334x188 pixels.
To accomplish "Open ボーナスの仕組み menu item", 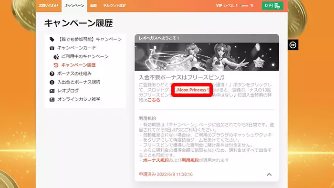I will 74,73.
